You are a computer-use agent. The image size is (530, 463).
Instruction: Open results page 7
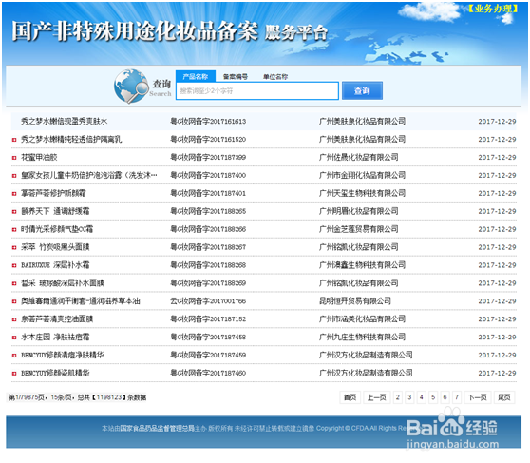pos(457,397)
